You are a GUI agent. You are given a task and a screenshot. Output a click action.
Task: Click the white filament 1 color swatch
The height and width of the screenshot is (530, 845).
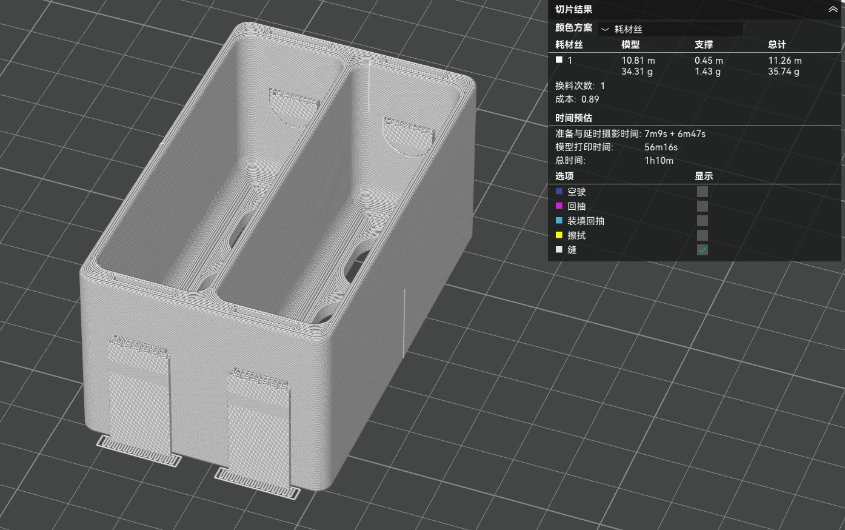tap(559, 60)
